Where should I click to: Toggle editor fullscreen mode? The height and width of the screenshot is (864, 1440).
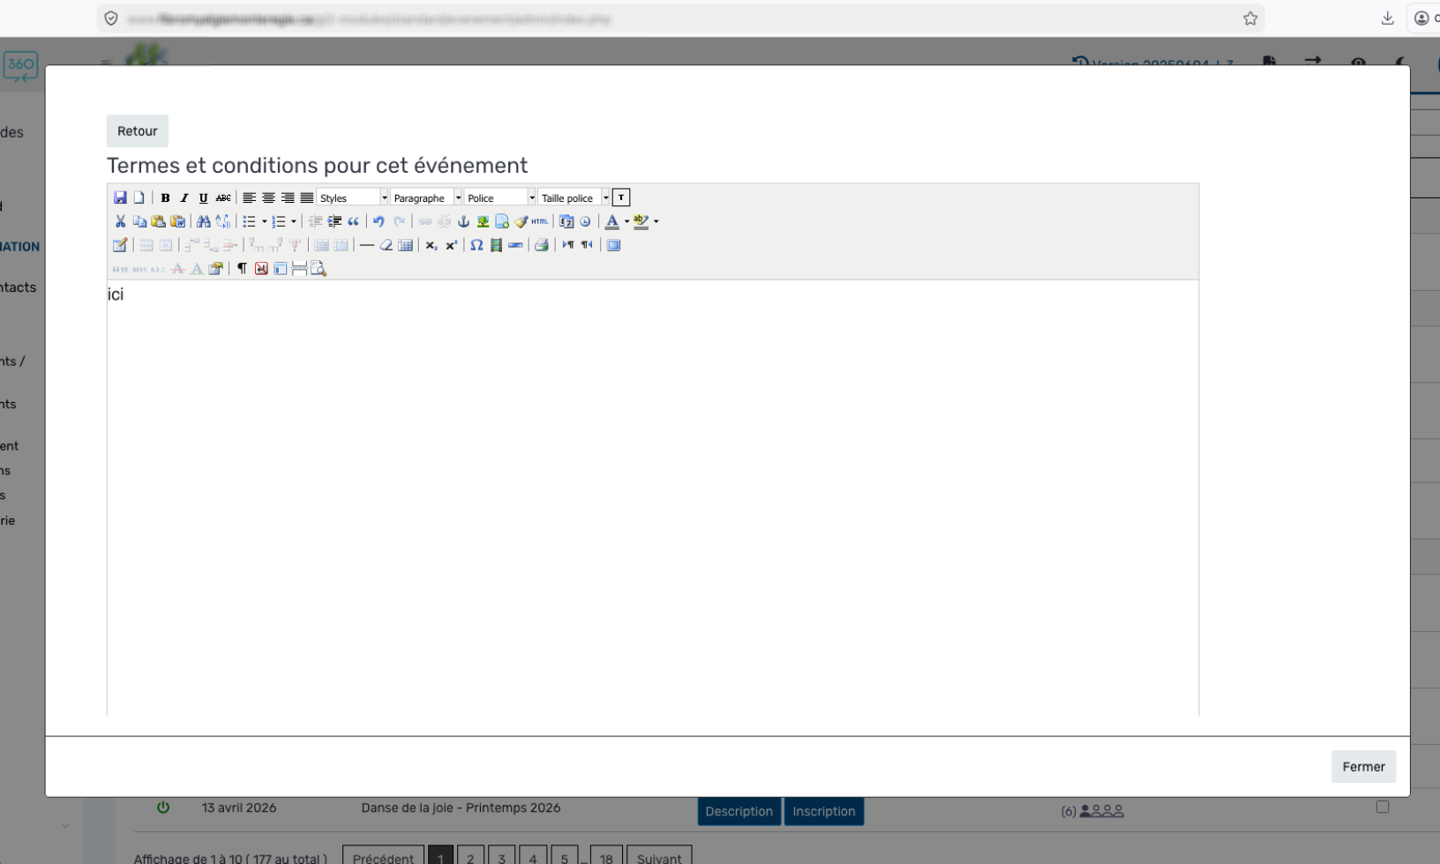(613, 245)
